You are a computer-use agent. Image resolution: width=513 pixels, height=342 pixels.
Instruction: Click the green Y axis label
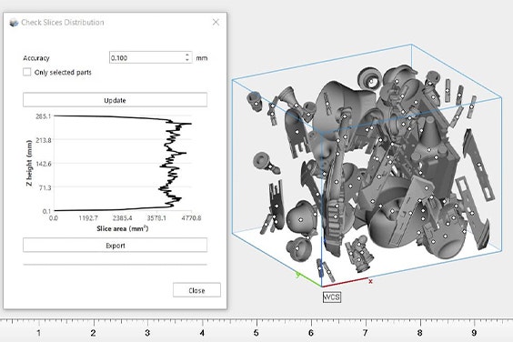point(297,275)
